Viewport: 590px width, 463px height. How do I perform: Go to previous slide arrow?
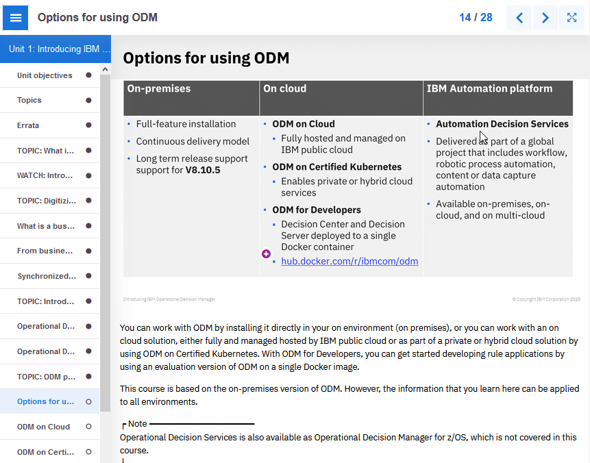(x=519, y=18)
